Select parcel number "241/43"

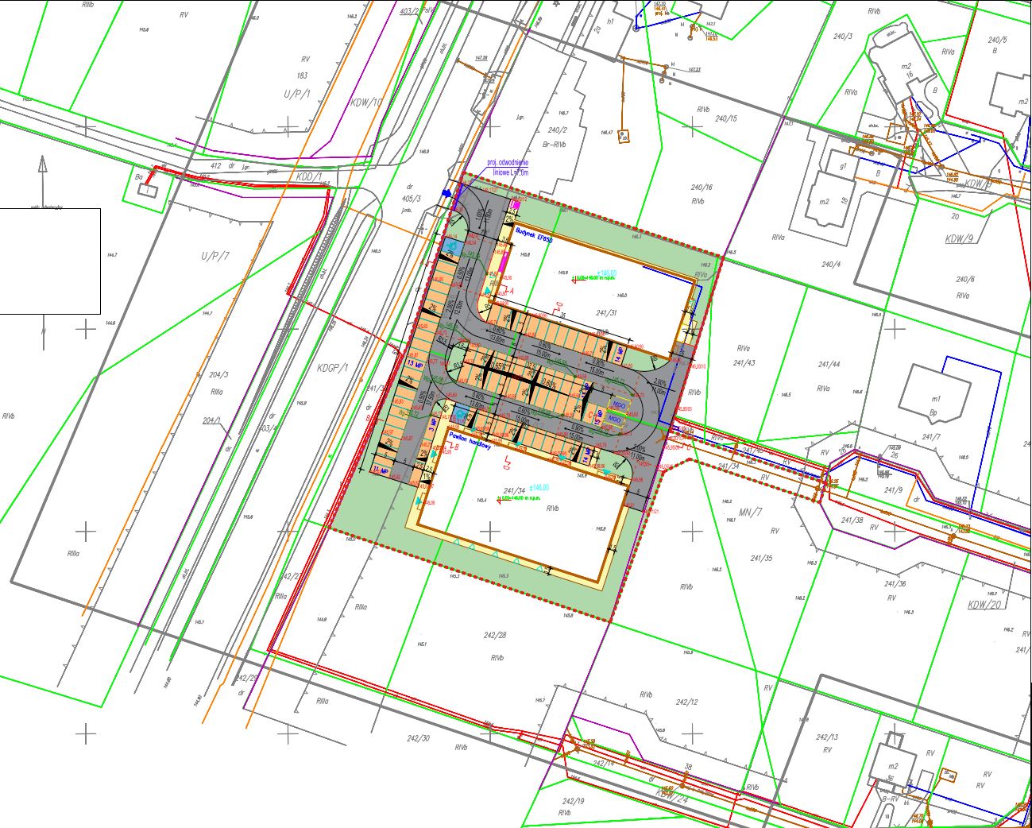744,363
